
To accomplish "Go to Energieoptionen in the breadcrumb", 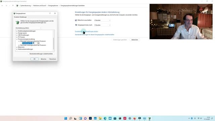I will point(53,6).
